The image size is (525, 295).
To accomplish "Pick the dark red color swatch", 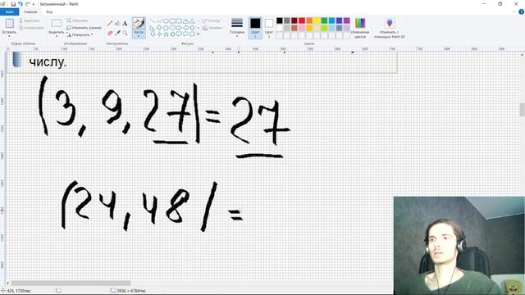I will coord(294,20).
